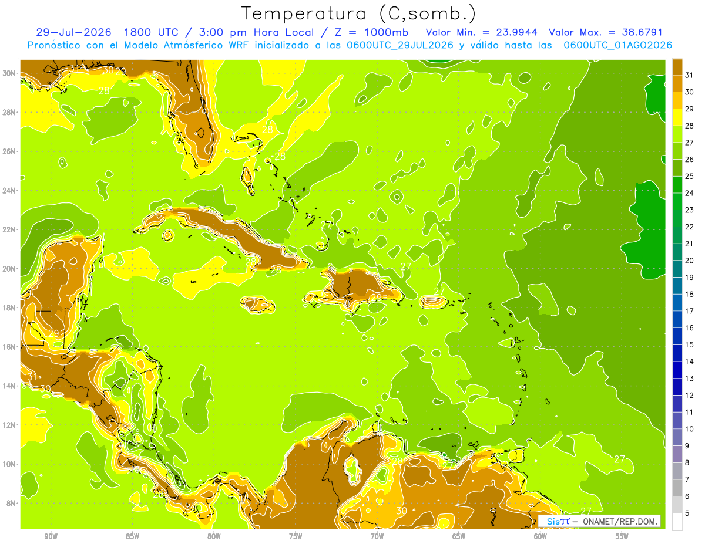Click the title 'Temperatura (C,somb.)'

click(359, 13)
